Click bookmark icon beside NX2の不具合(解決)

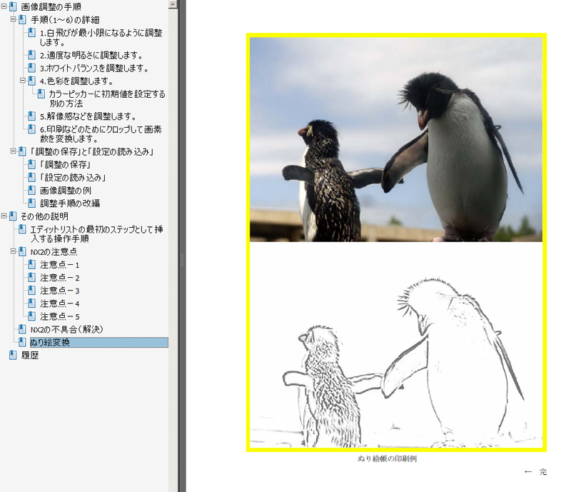22,329
